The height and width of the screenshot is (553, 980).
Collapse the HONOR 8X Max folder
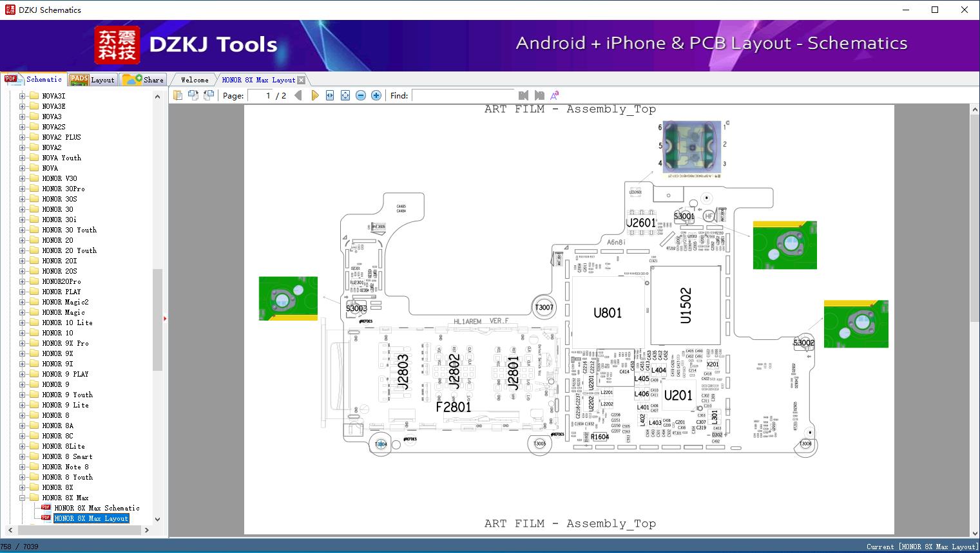tap(23, 498)
